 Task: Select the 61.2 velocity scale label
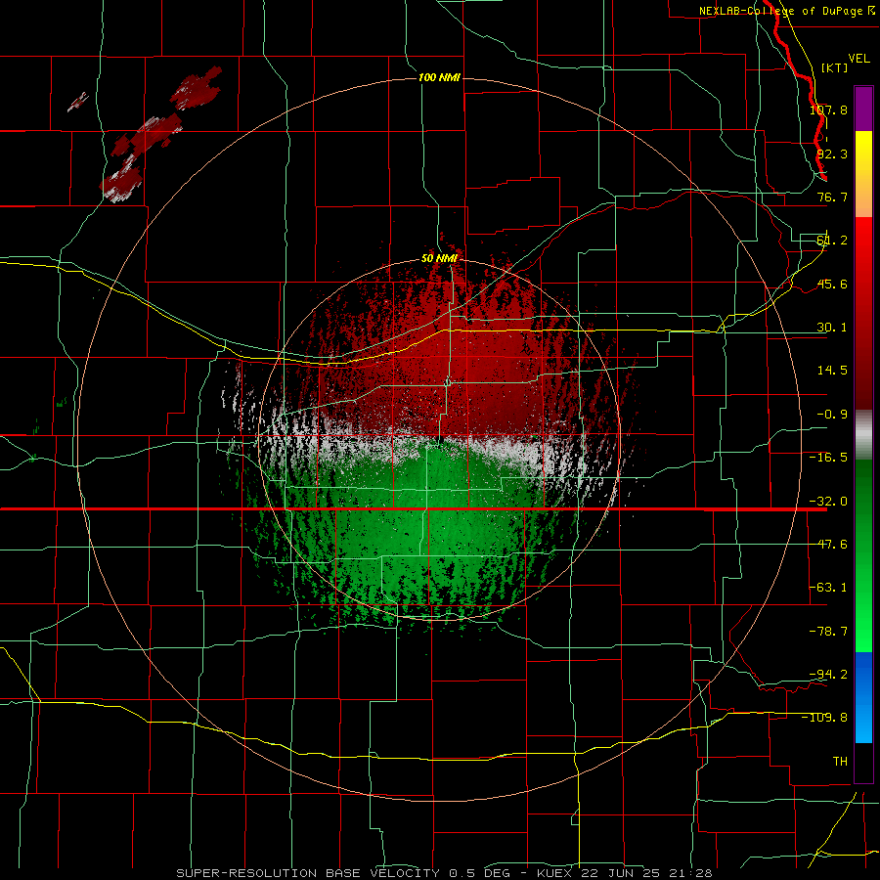pos(832,241)
